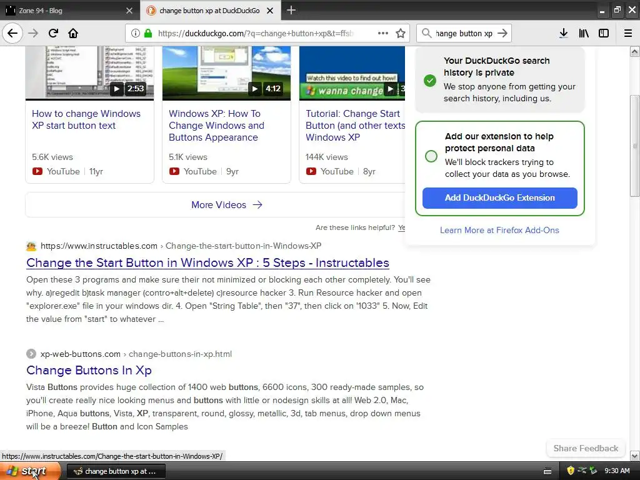This screenshot has height=480, width=640.
Task: Open 'Windows XP: How To Change Windows and Buttons Appearance'
Action: tap(216, 125)
